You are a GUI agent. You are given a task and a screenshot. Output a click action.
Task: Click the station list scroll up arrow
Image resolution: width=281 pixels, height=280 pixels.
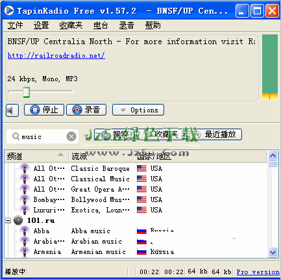(273, 155)
